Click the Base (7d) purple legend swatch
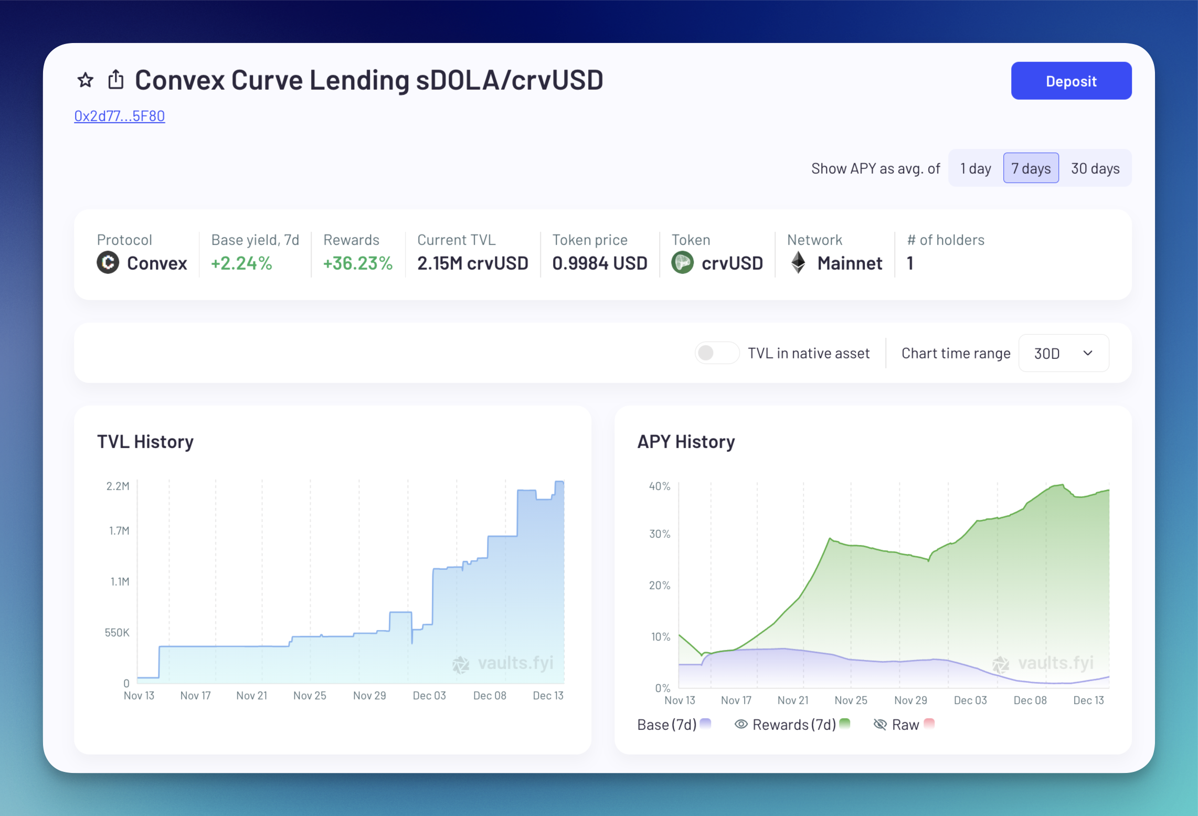The height and width of the screenshot is (816, 1198). coord(706,723)
